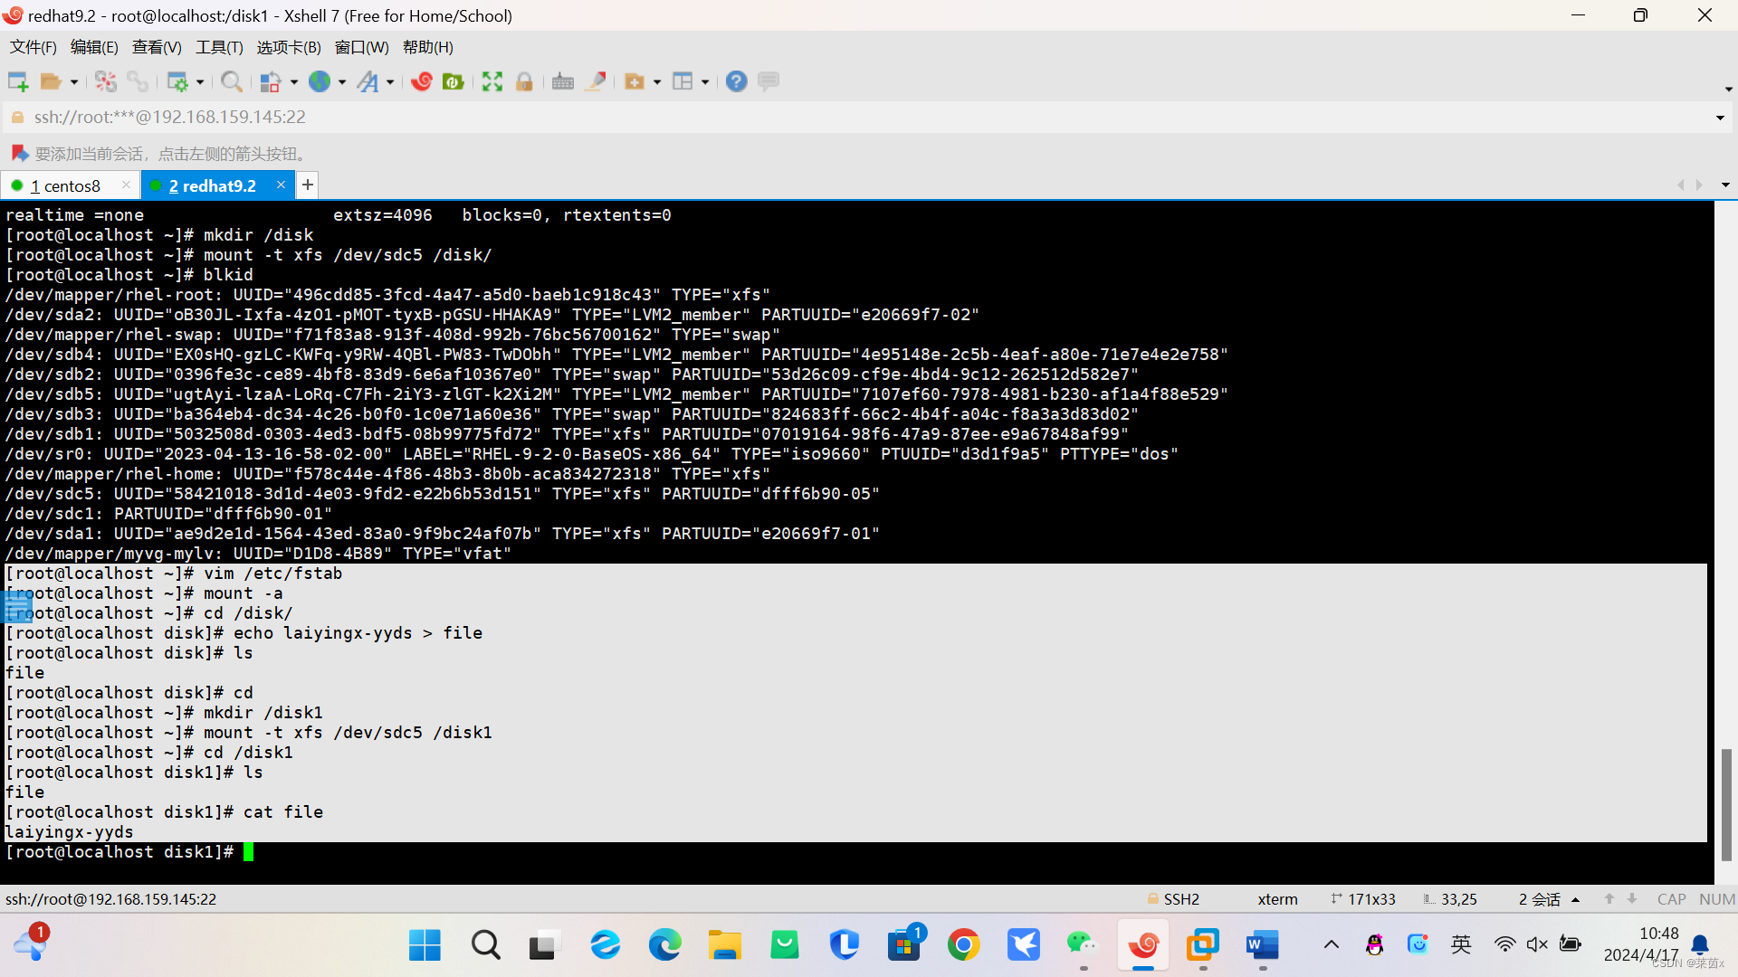Click the New Session toolbar icon

coord(17,82)
